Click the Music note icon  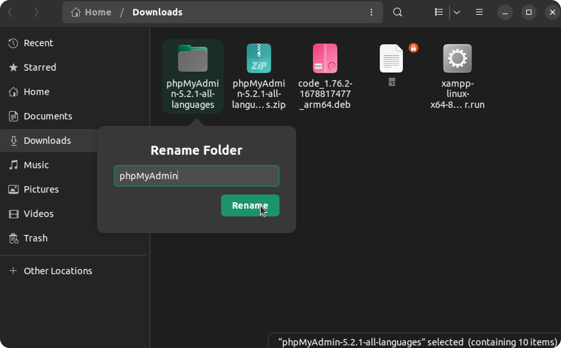(x=13, y=165)
